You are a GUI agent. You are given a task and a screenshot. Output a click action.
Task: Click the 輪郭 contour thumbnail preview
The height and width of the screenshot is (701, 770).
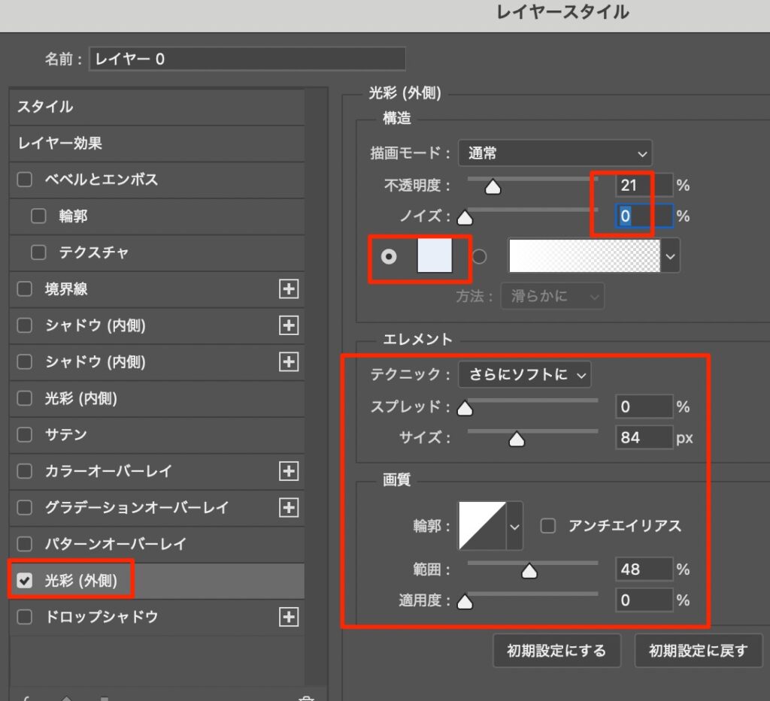click(x=483, y=526)
